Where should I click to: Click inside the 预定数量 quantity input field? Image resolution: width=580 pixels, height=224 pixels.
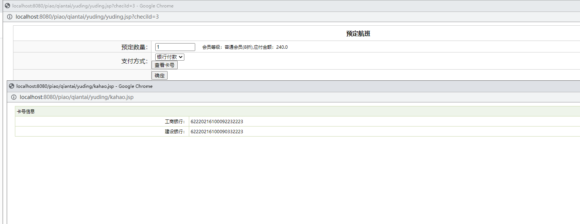coord(175,47)
